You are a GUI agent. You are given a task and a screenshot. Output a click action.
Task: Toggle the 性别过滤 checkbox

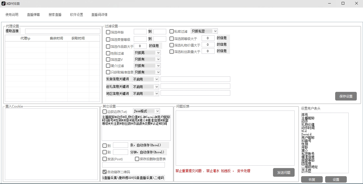(x=108, y=53)
